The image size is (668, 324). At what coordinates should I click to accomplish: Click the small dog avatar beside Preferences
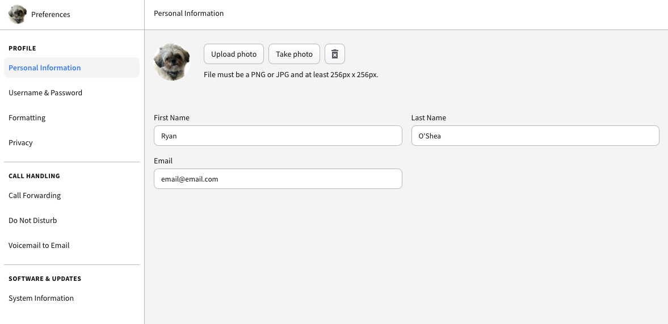point(18,15)
